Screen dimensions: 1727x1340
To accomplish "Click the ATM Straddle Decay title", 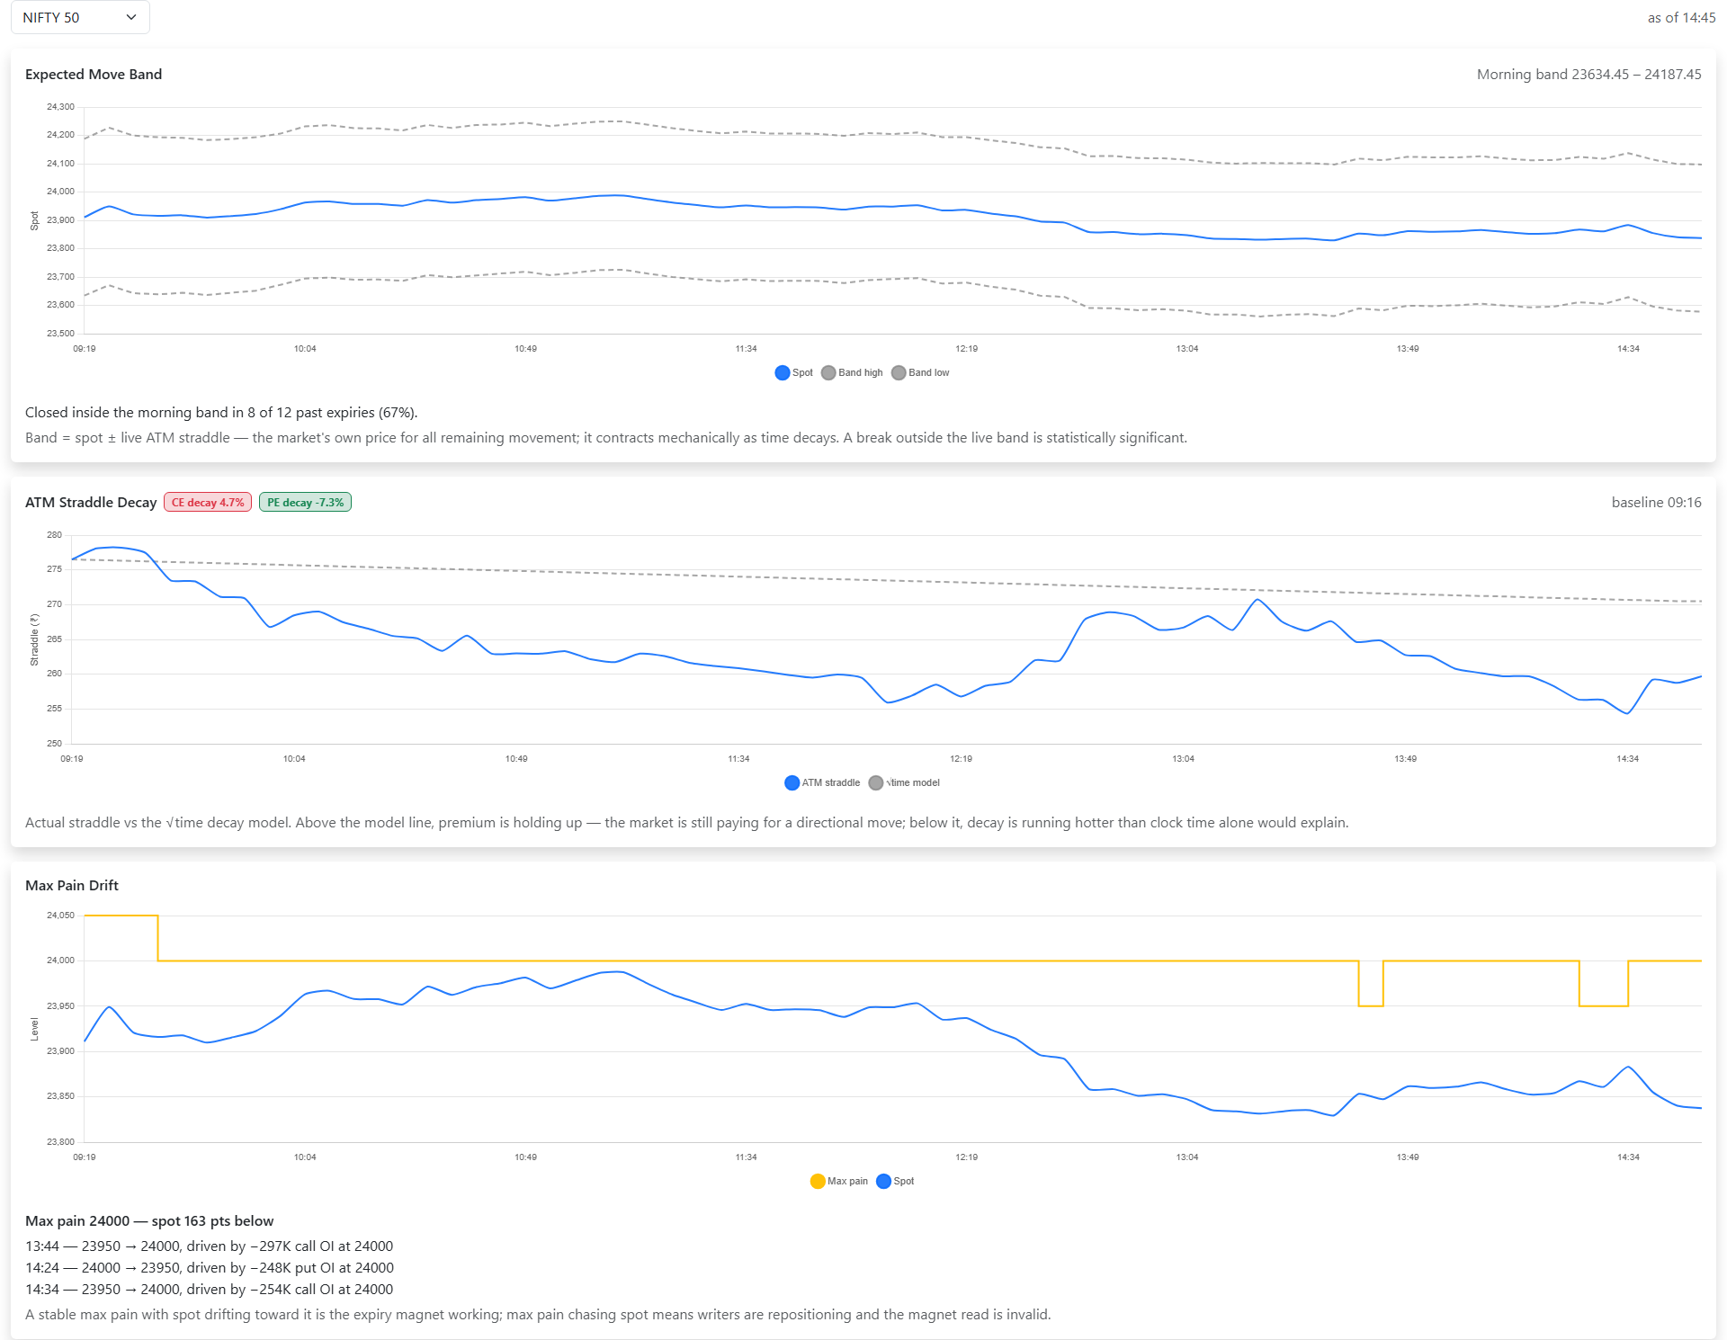I will [91, 502].
